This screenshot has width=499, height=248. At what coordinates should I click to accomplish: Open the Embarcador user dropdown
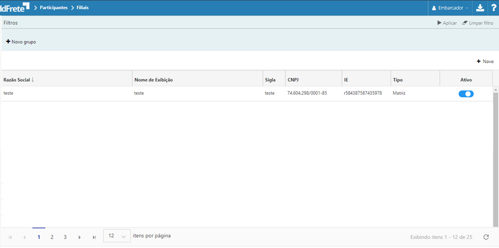click(451, 8)
